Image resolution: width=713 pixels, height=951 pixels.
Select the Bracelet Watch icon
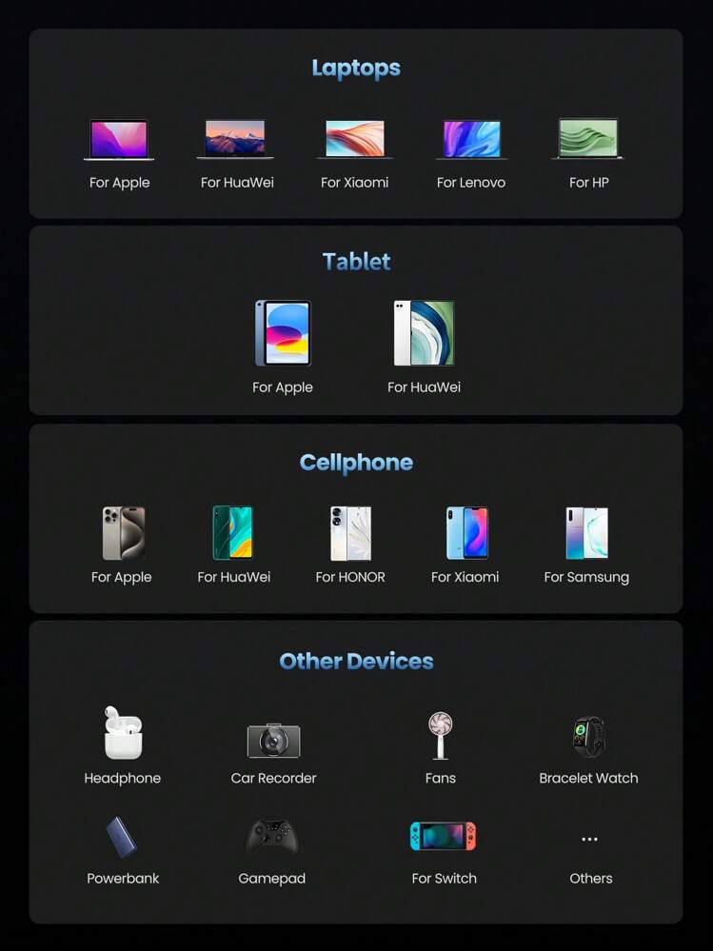pos(588,737)
